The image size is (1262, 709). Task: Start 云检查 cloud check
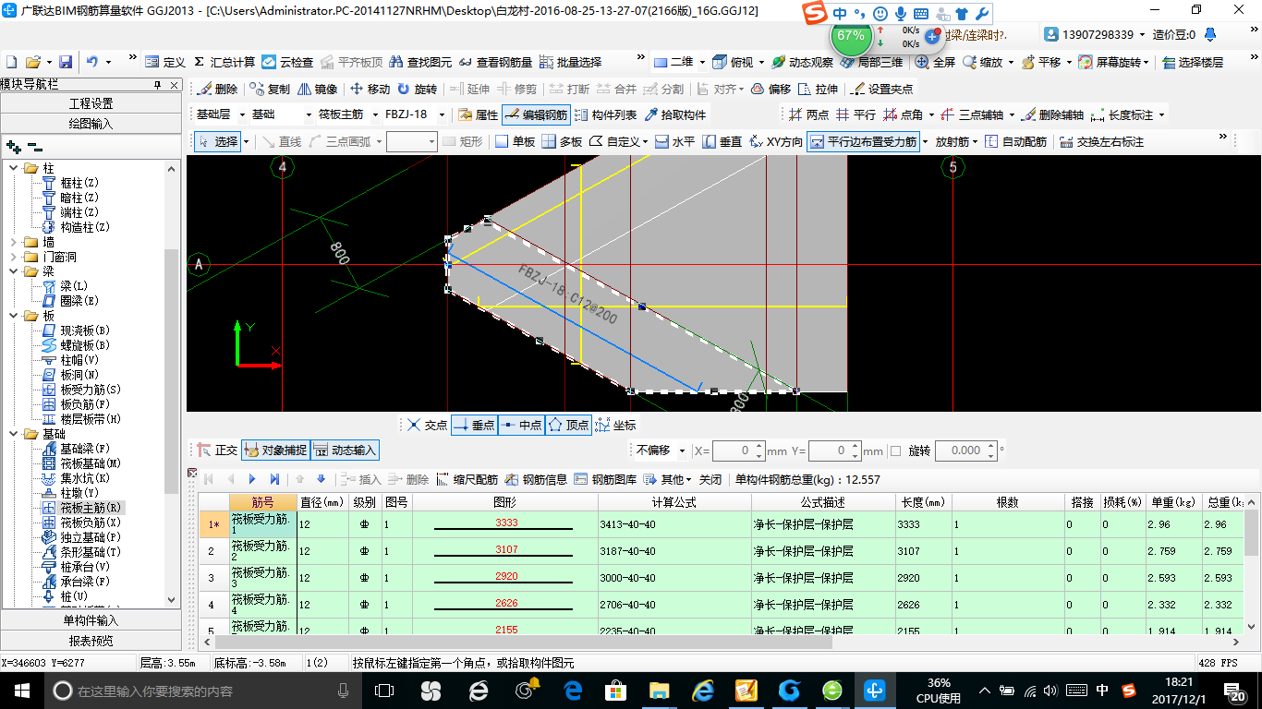point(287,62)
